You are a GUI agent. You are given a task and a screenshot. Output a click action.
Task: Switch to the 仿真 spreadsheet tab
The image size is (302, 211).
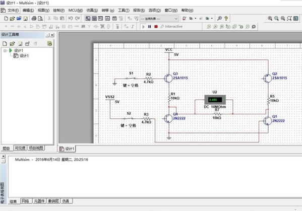tap(66, 201)
